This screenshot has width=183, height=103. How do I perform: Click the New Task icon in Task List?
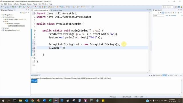(x=158, y=13)
